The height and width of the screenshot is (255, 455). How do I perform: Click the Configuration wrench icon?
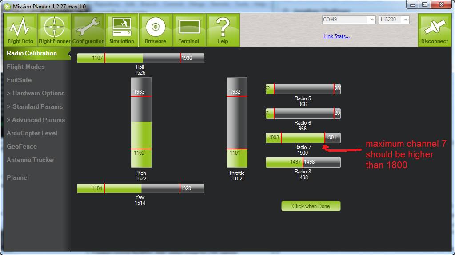click(88, 30)
